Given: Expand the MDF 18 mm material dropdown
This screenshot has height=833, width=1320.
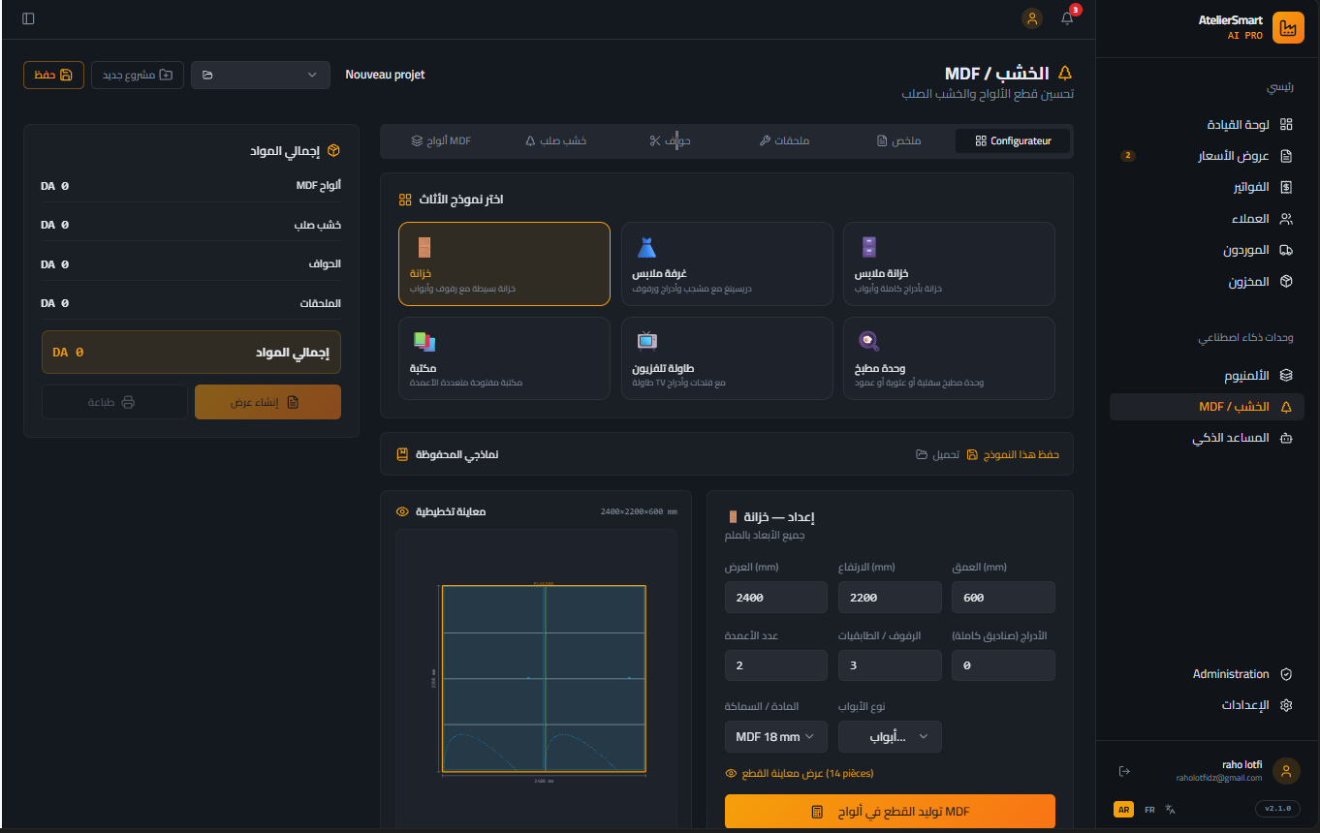Looking at the screenshot, I should 775,737.
